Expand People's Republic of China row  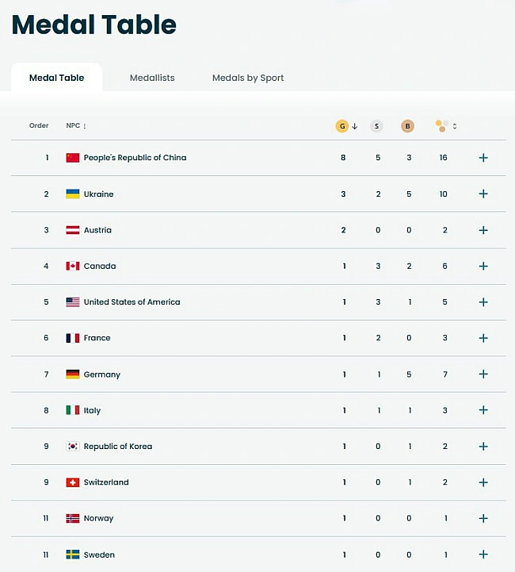(483, 158)
